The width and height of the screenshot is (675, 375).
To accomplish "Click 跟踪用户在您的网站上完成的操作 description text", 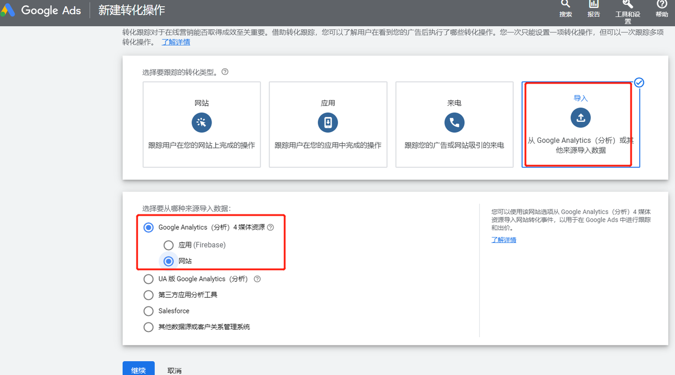I will click(201, 145).
